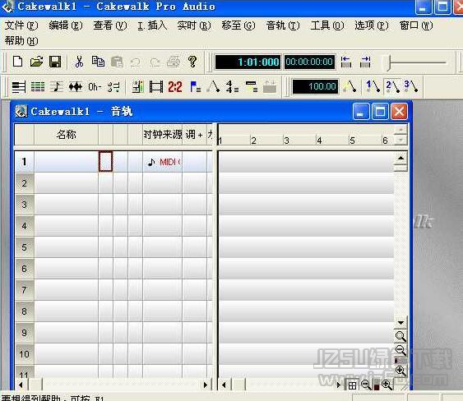Viewport: 463px width, 401px height.
Task: Open the Sysx view icon
Action: click(x=270, y=87)
